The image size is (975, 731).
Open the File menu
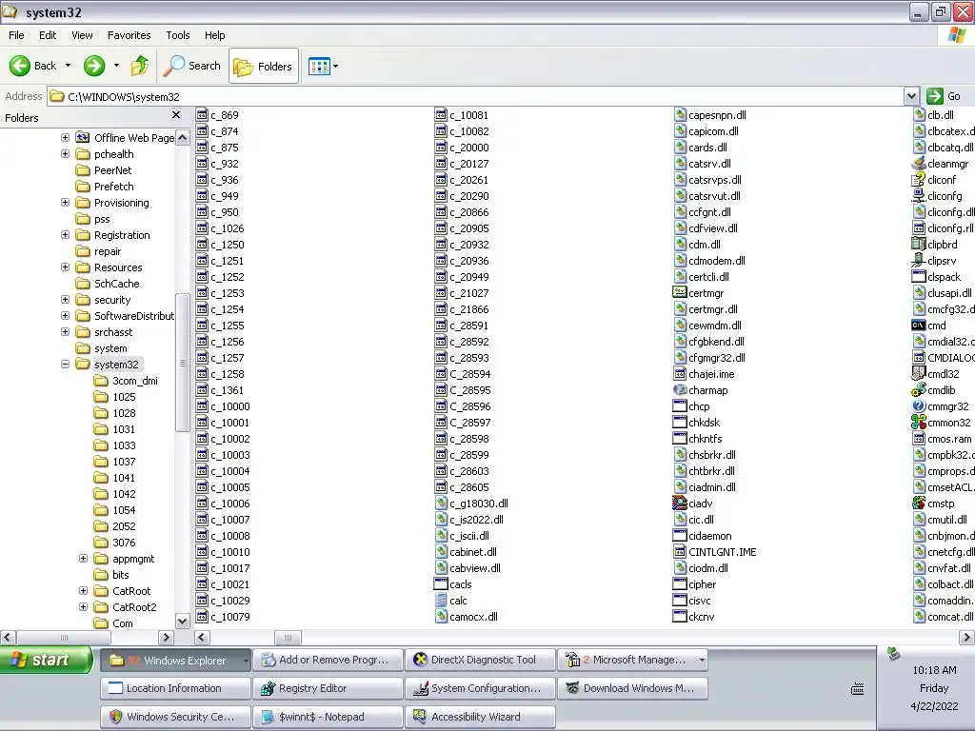17,35
